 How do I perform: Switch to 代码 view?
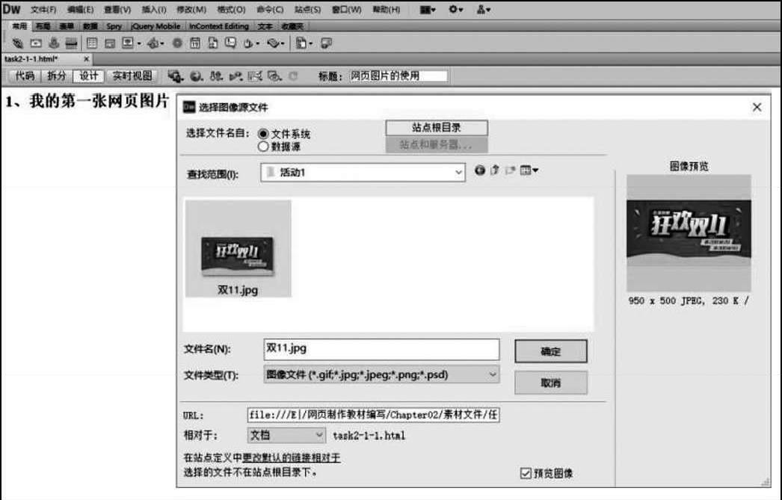tap(25, 75)
